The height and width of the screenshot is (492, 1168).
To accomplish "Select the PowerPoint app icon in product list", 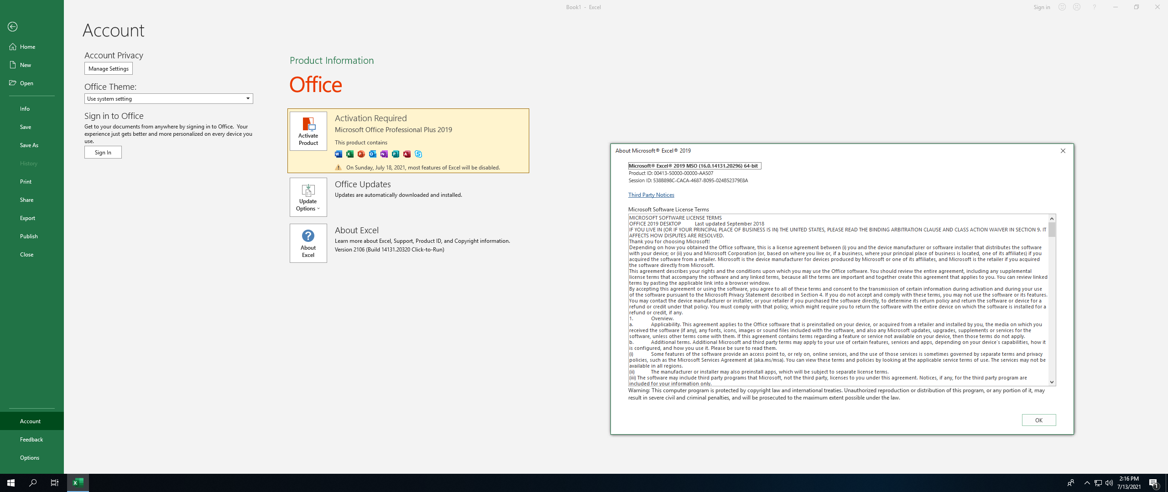I will point(361,154).
